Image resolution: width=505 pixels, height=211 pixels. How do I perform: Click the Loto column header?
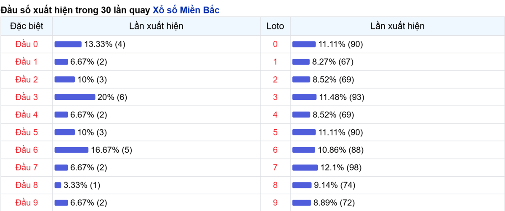[x=275, y=26]
